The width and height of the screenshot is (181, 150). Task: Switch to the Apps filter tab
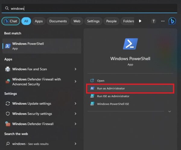[39, 21]
